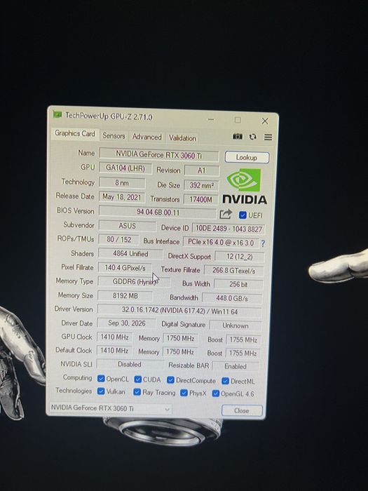The height and width of the screenshot is (491, 368).
Task: Click the DirectX Support field 12 (12_2)
Action: (x=240, y=257)
